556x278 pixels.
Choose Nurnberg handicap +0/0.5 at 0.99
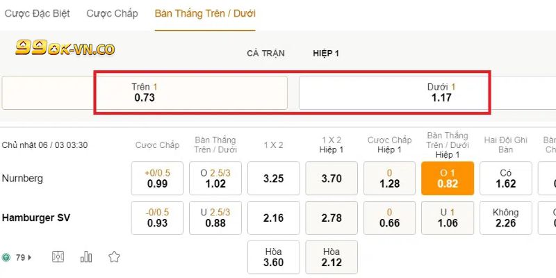click(x=158, y=179)
